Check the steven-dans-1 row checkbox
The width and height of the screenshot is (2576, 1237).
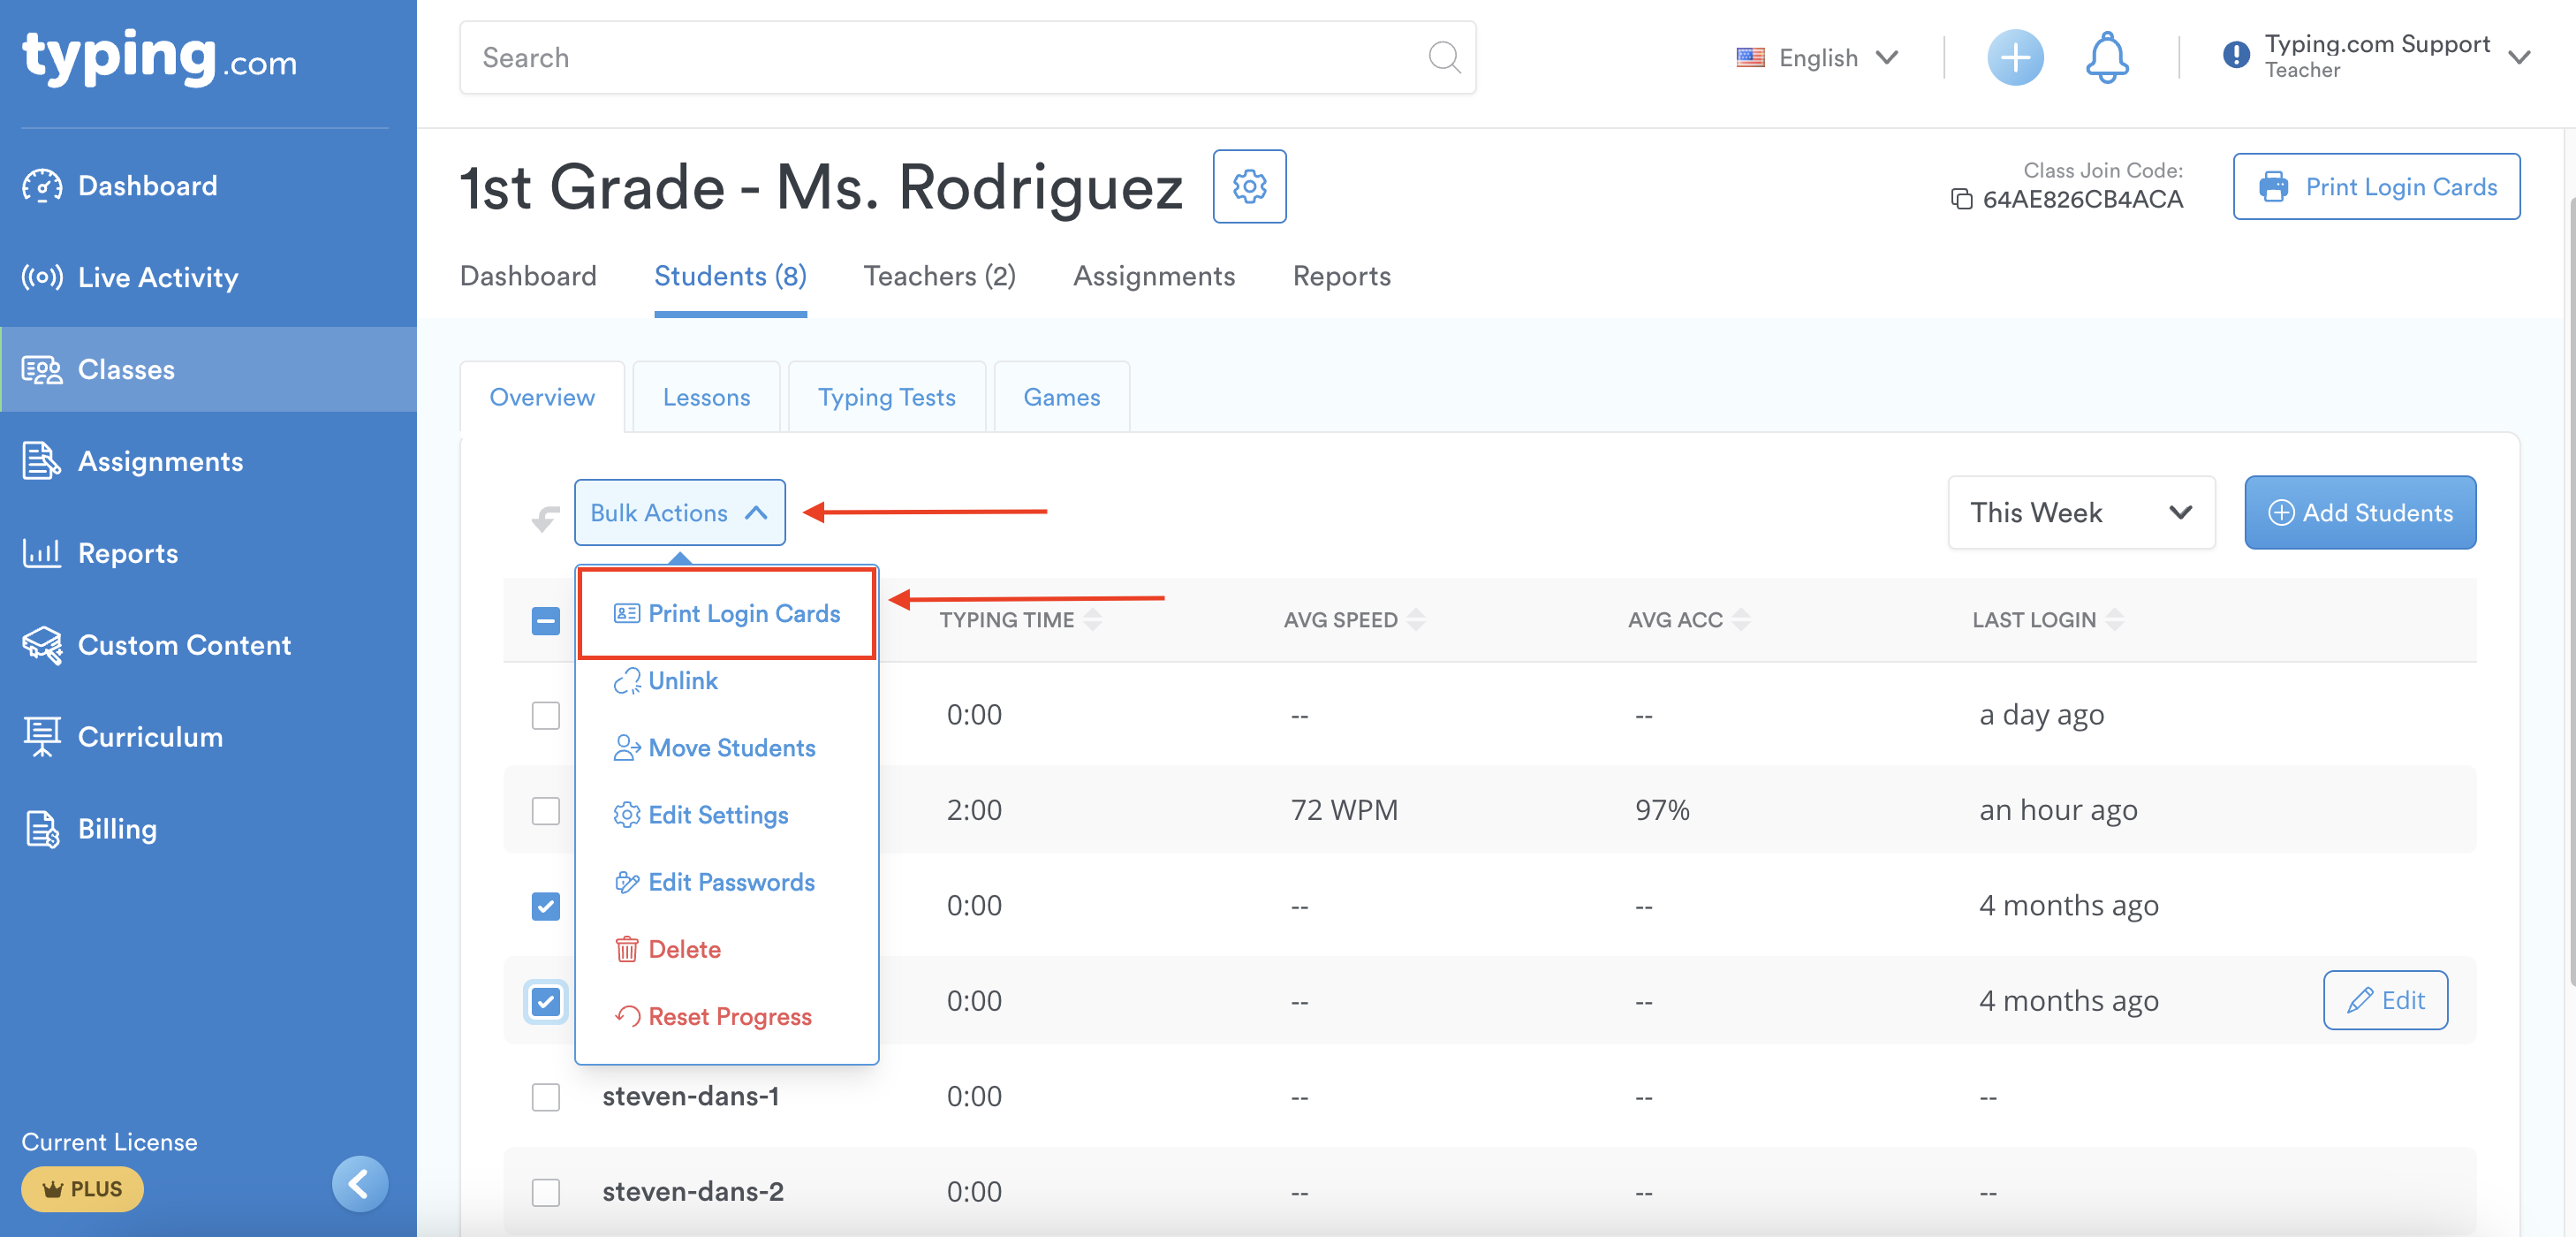(545, 1097)
